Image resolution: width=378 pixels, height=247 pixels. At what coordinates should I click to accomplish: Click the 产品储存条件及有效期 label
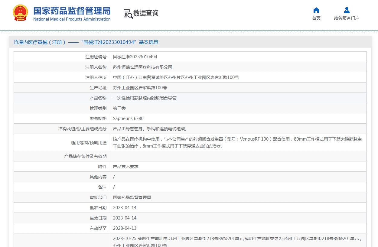pyautogui.click(x=85, y=156)
